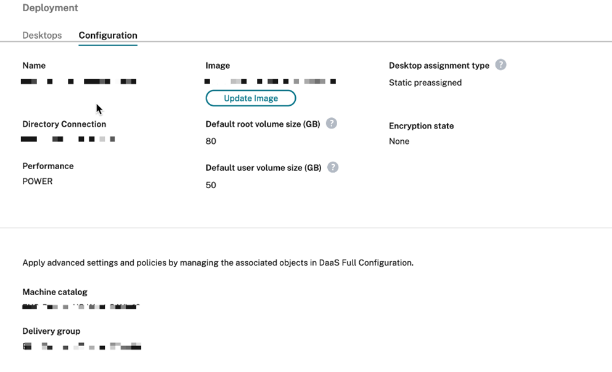Viewport: 612px width, 372px height.
Task: Open the Machine catalog entry
Action: 82,305
